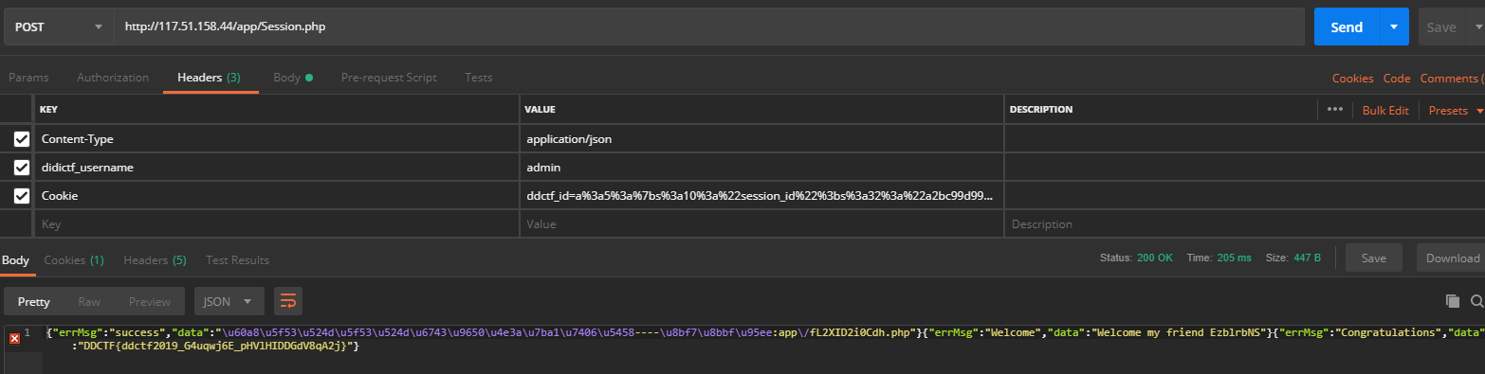Open the request Body tab
The width and height of the screenshot is (1485, 374).
[x=293, y=78]
